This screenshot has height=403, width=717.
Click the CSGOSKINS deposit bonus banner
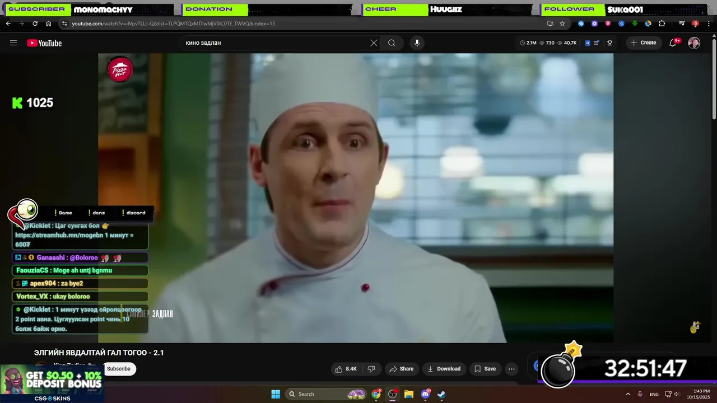pyautogui.click(x=52, y=384)
